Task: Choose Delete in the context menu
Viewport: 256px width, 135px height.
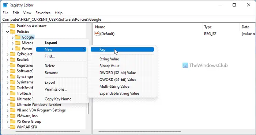Action: coord(61,66)
